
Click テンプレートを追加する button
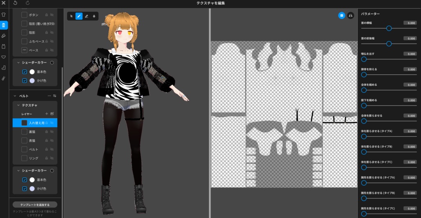coord(35,204)
